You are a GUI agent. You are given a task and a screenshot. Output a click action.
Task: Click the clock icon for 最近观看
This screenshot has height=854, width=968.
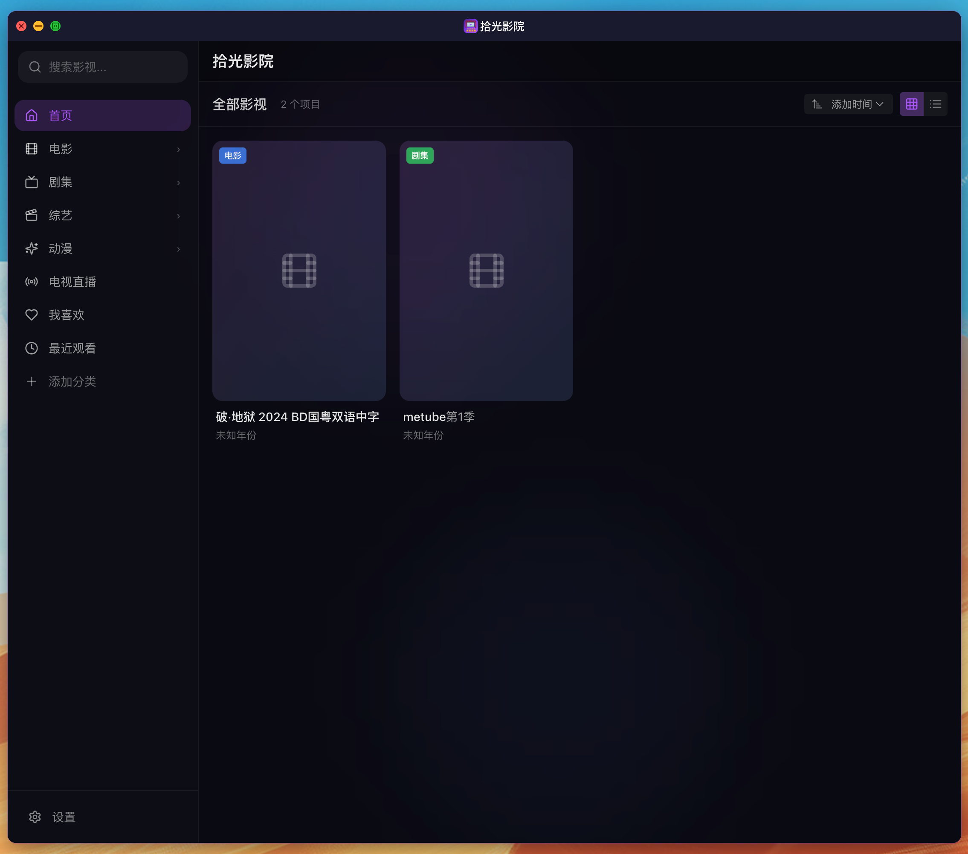[31, 349]
